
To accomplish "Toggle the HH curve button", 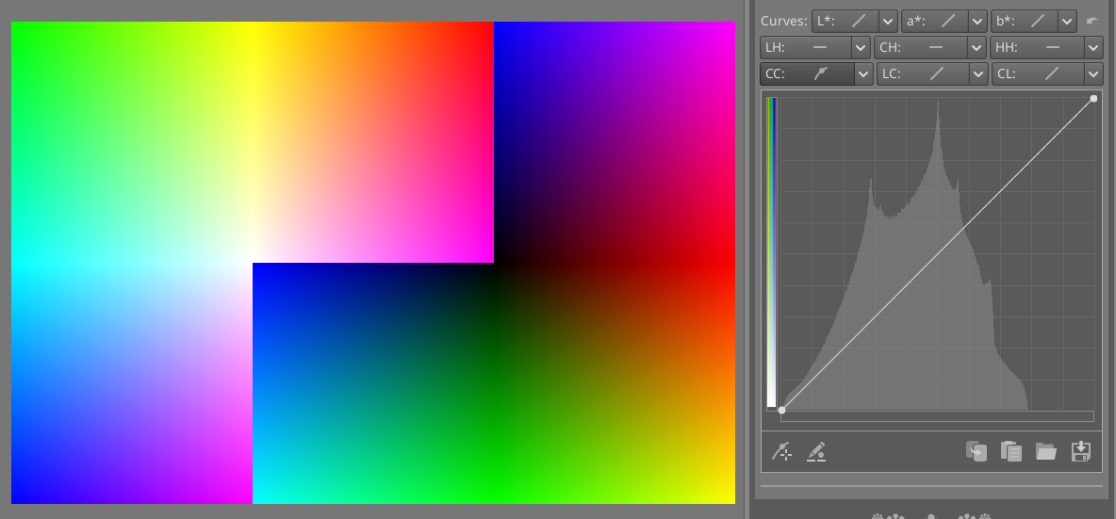I will pos(1037,48).
